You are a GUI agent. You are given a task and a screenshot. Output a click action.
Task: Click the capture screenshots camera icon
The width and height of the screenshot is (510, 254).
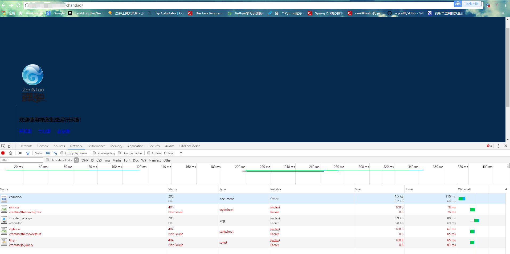click(20, 153)
